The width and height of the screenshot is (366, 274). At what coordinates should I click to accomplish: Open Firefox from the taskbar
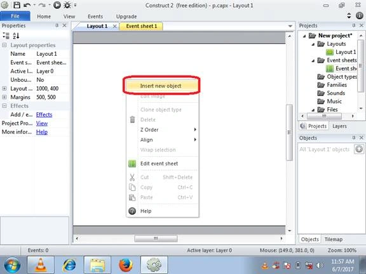click(x=126, y=265)
